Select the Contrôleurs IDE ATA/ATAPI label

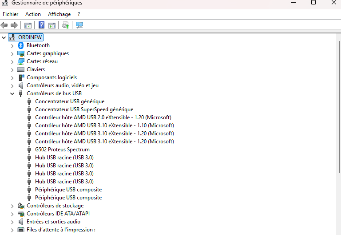[58, 214]
